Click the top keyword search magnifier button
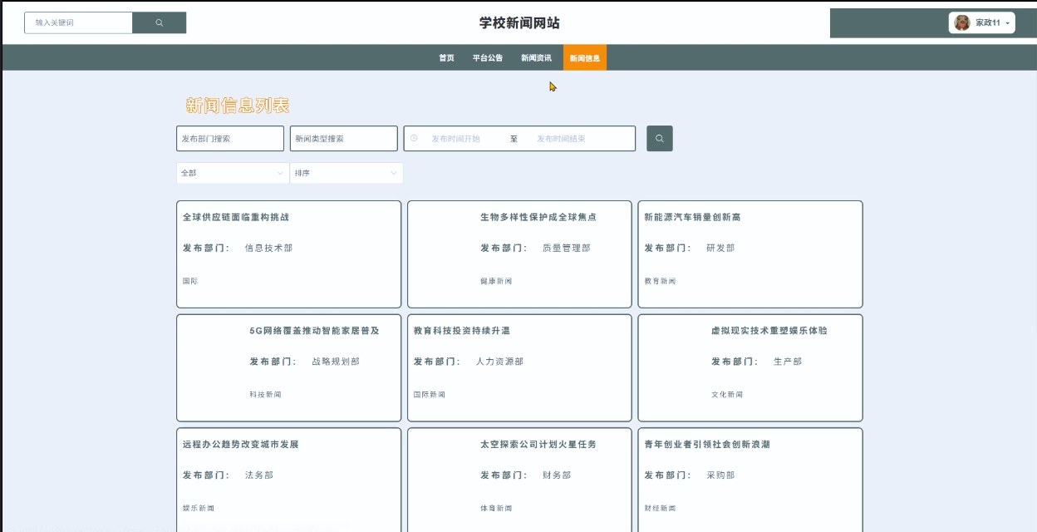The width and height of the screenshot is (1037, 532). point(159,22)
